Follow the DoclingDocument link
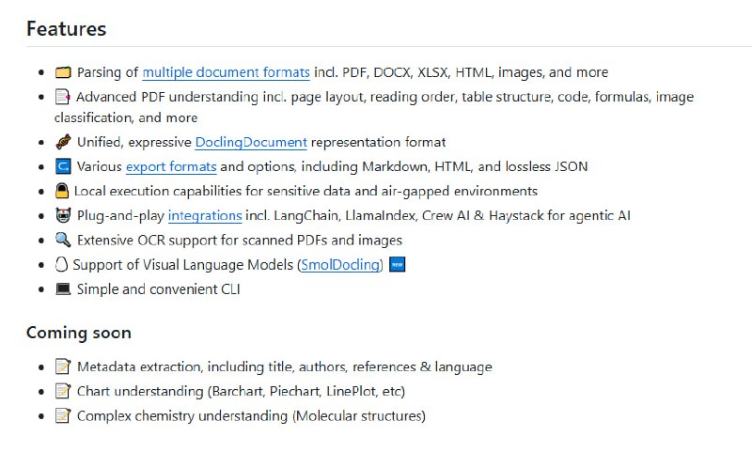Image resolution: width=752 pixels, height=452 pixels. 251,142
